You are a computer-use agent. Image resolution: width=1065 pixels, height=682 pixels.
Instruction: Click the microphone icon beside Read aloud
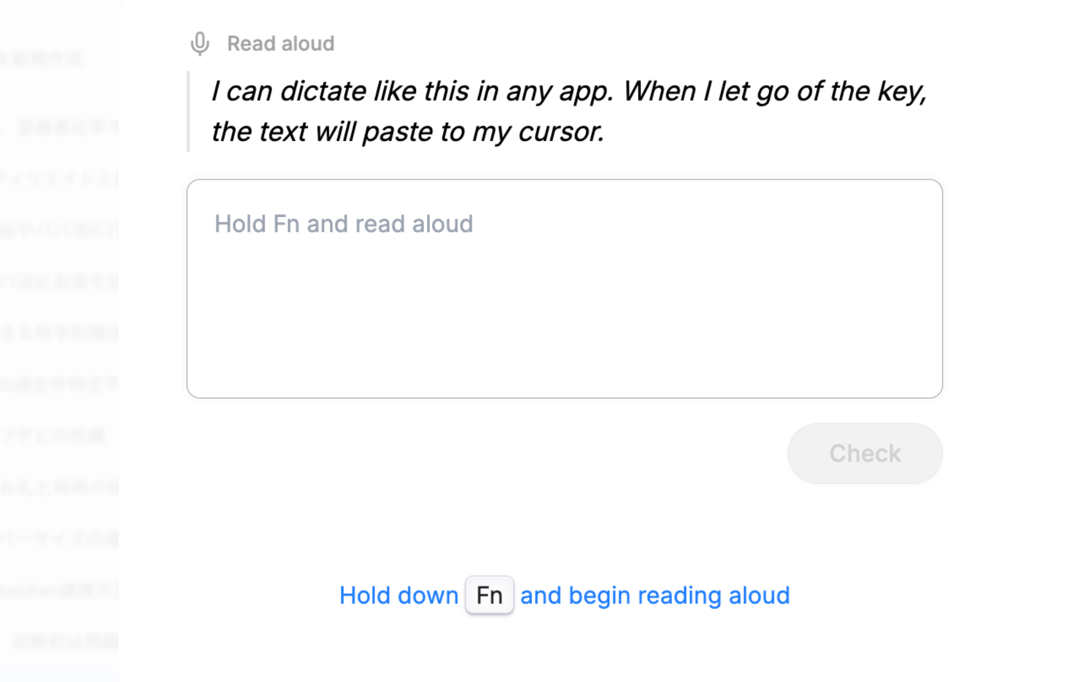tap(200, 44)
